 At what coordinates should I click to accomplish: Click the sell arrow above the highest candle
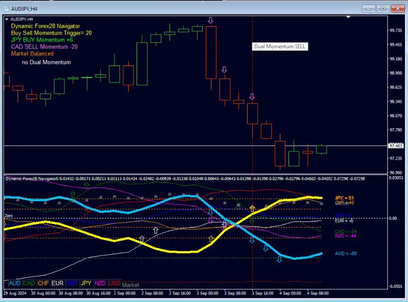(x=210, y=20)
